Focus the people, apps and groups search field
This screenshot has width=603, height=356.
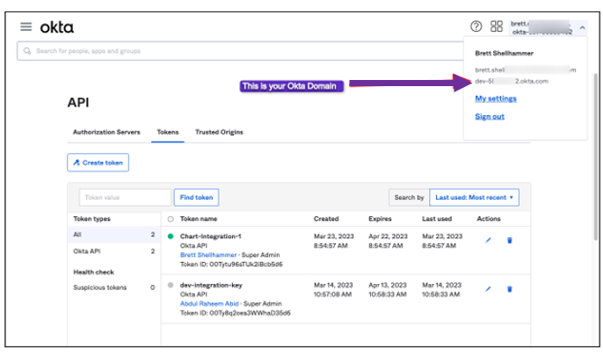(x=240, y=51)
